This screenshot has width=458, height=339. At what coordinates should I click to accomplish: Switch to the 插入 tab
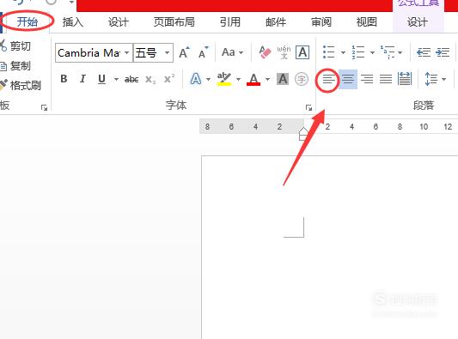[x=73, y=21]
